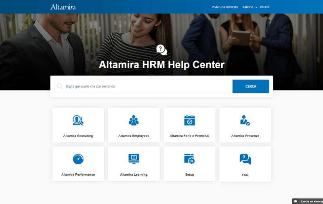Screen dimensions: 323x204
Task: Open Altamira Performance gauge icon
Action: tap(78, 159)
